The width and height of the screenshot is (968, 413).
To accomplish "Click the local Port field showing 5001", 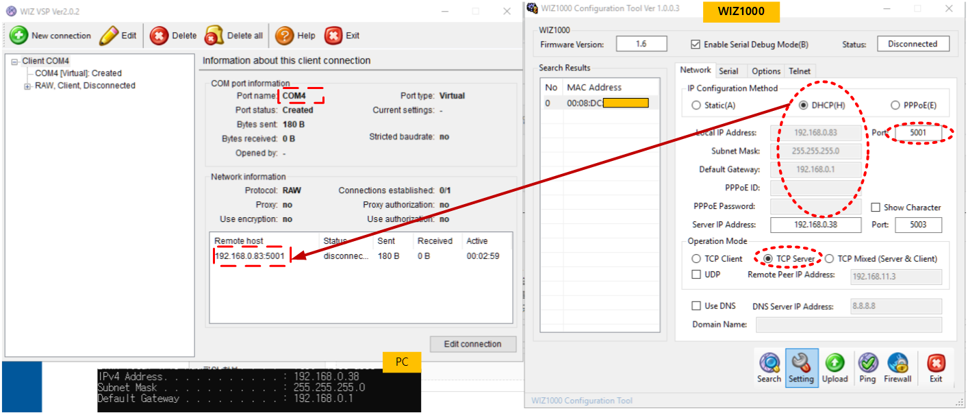I will [918, 133].
